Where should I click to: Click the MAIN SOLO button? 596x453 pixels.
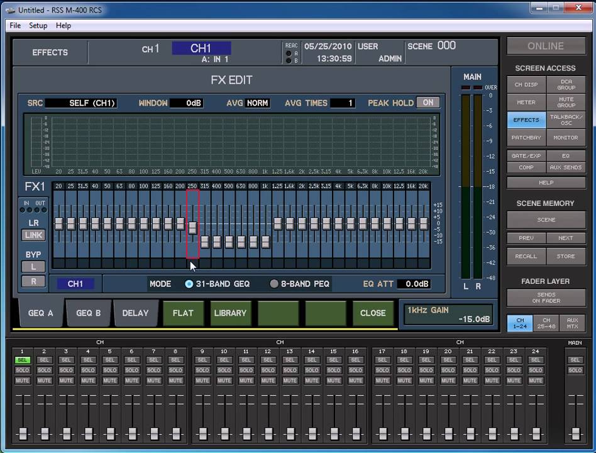tap(575, 370)
